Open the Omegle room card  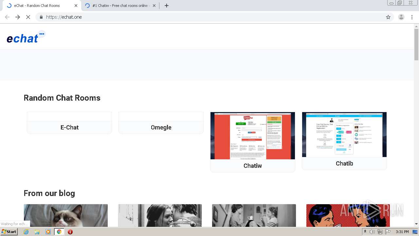coord(161,123)
